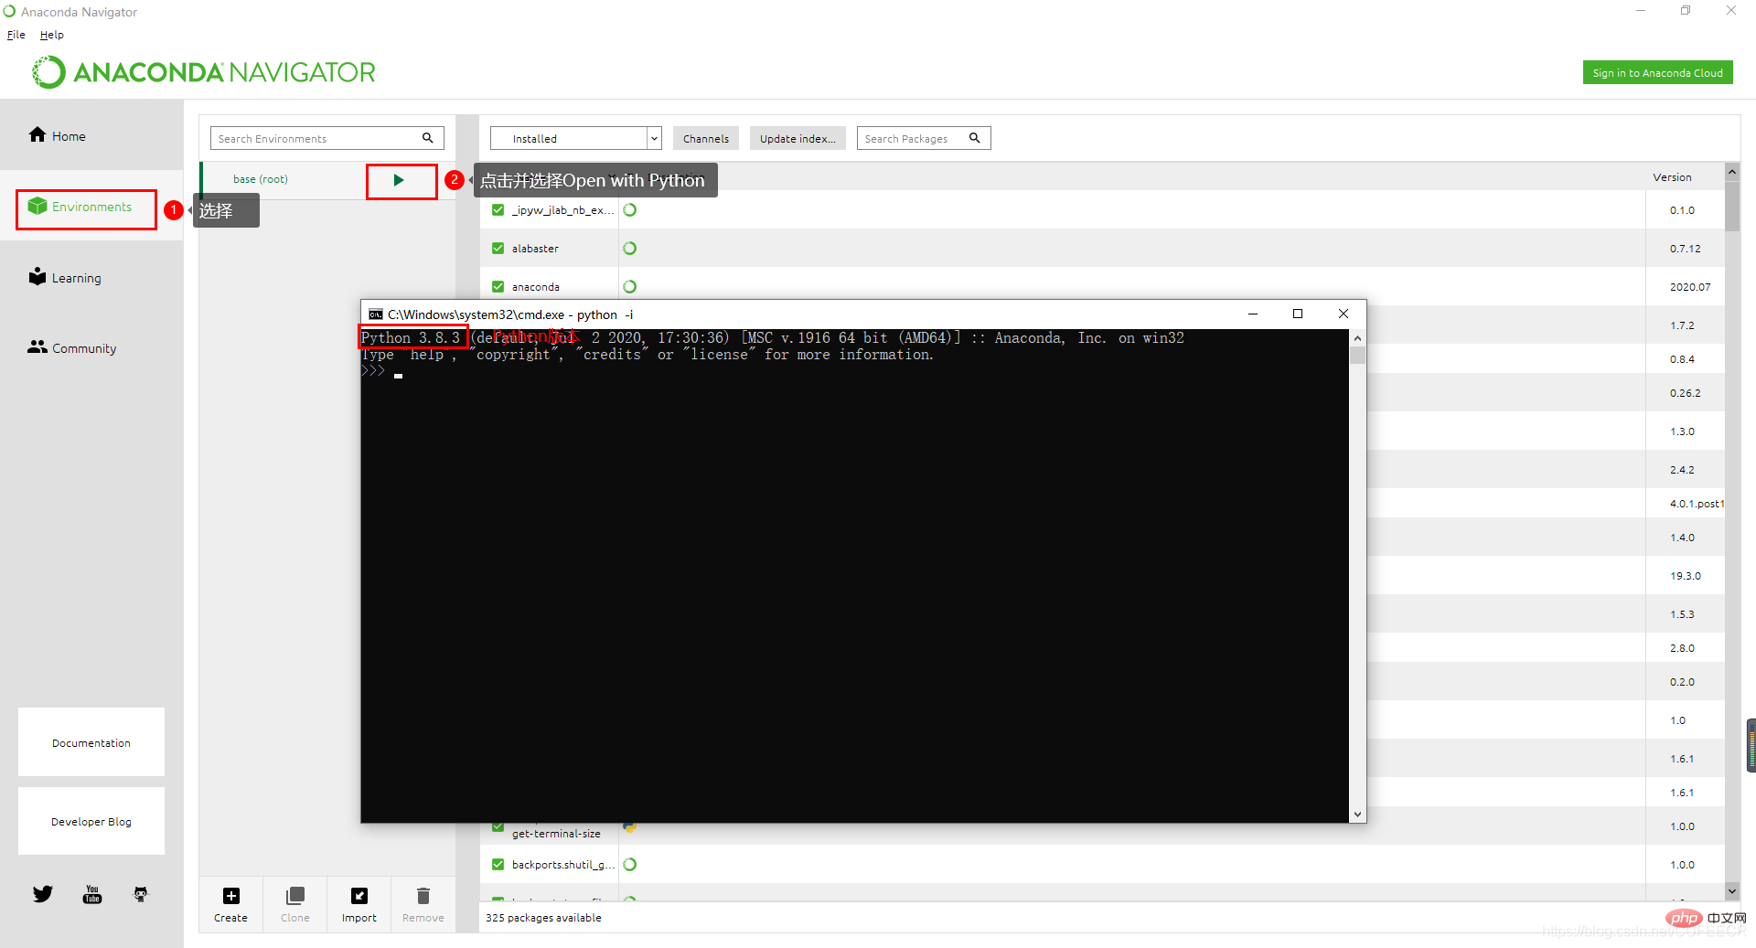Image resolution: width=1756 pixels, height=948 pixels.
Task: Open the YouTube icon link
Action: click(x=92, y=894)
